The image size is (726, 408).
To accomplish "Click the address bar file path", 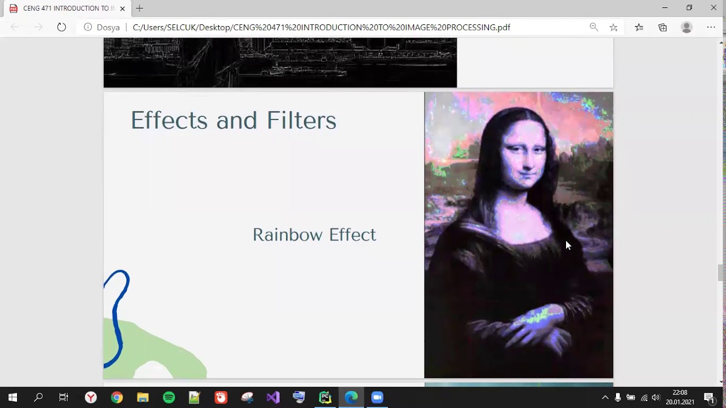I will click(321, 27).
